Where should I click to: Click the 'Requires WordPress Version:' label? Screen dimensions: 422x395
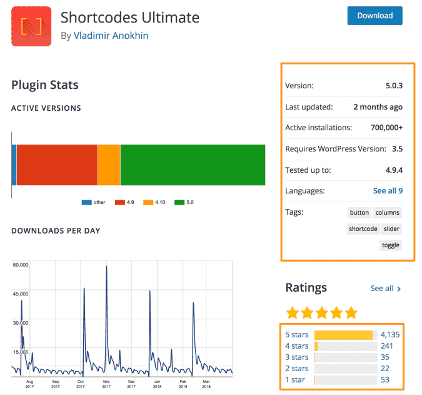[336, 149]
